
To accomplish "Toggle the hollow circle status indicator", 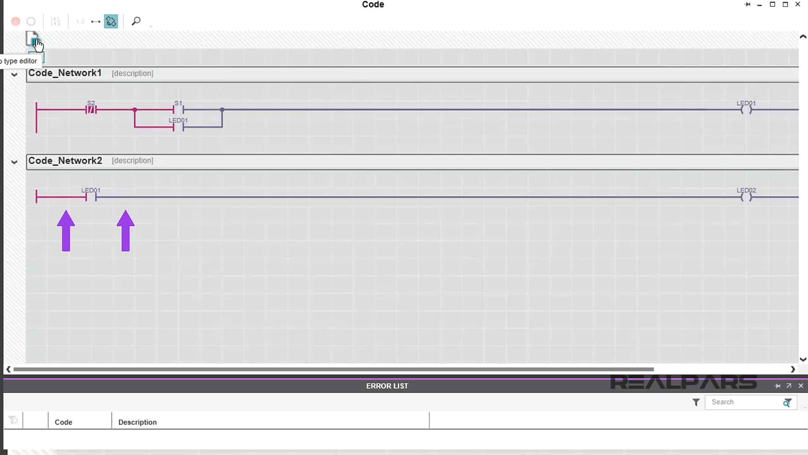I will click(x=31, y=21).
